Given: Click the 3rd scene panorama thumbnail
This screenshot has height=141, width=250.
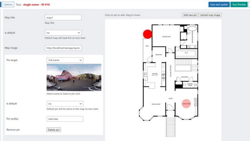Looking at the screenshot, I should (x=74, y=77).
